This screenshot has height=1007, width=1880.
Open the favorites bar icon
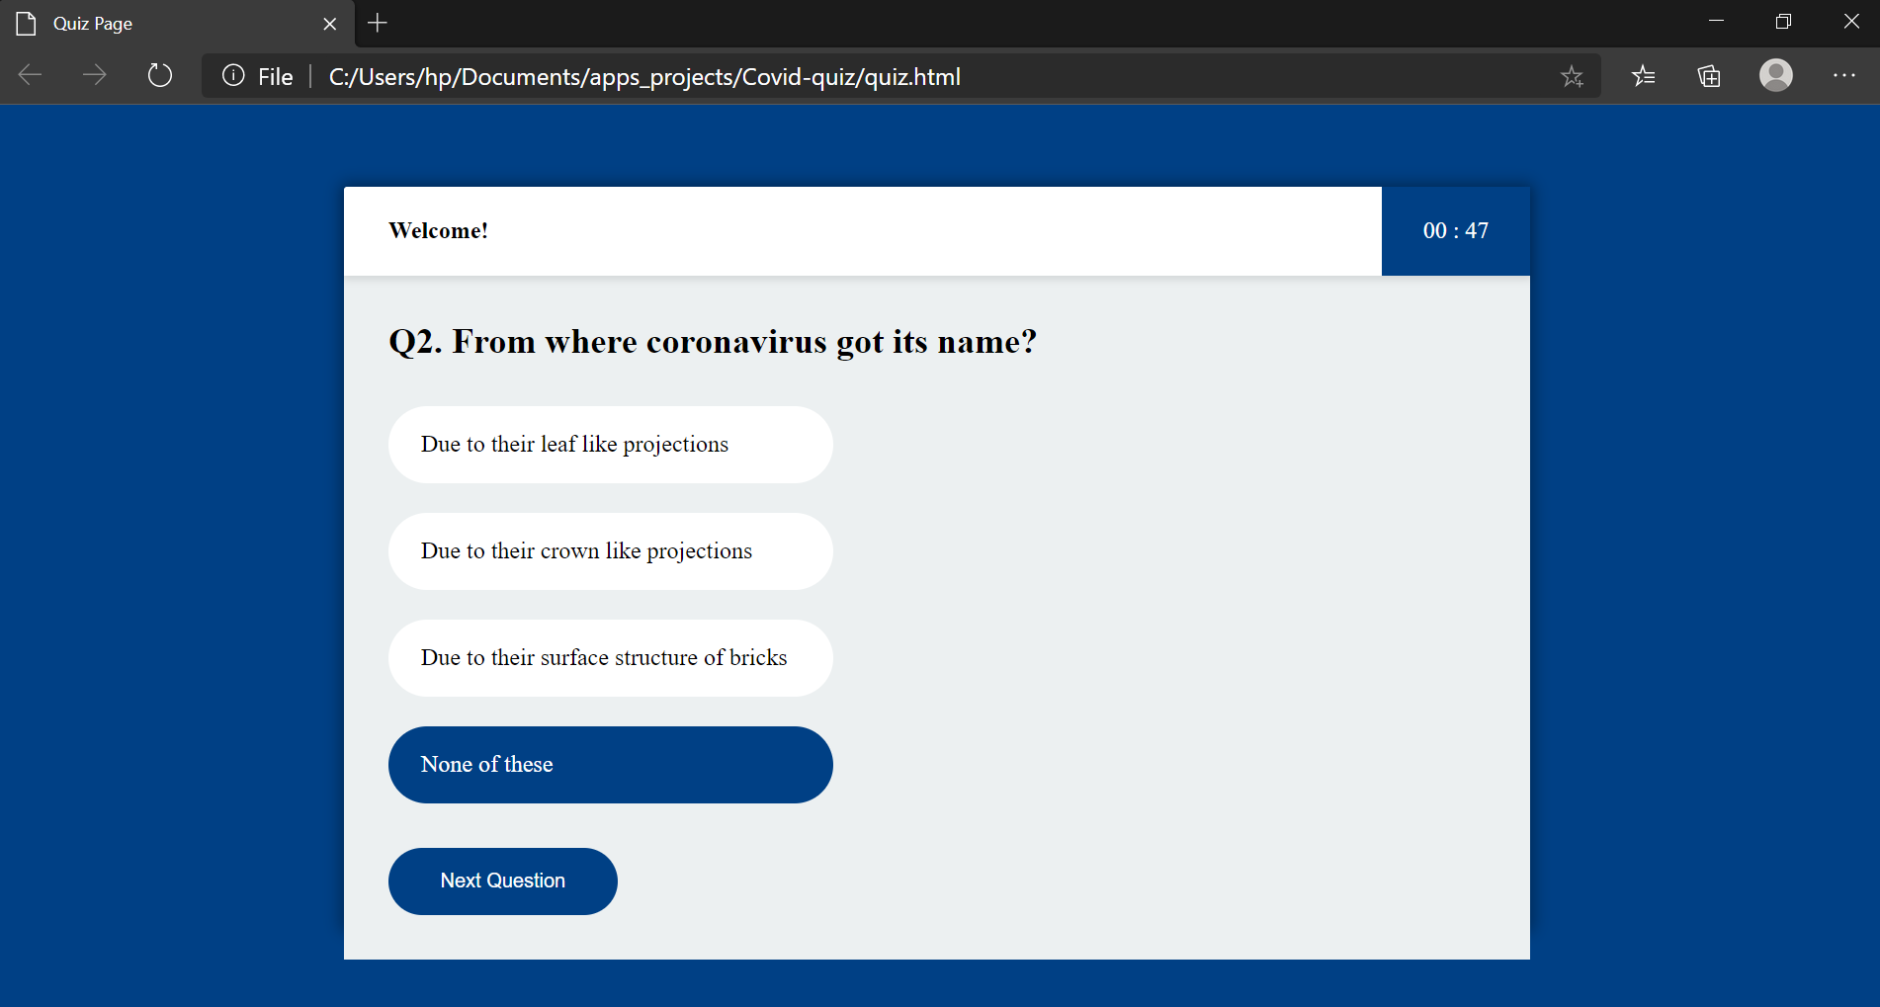[x=1643, y=75]
